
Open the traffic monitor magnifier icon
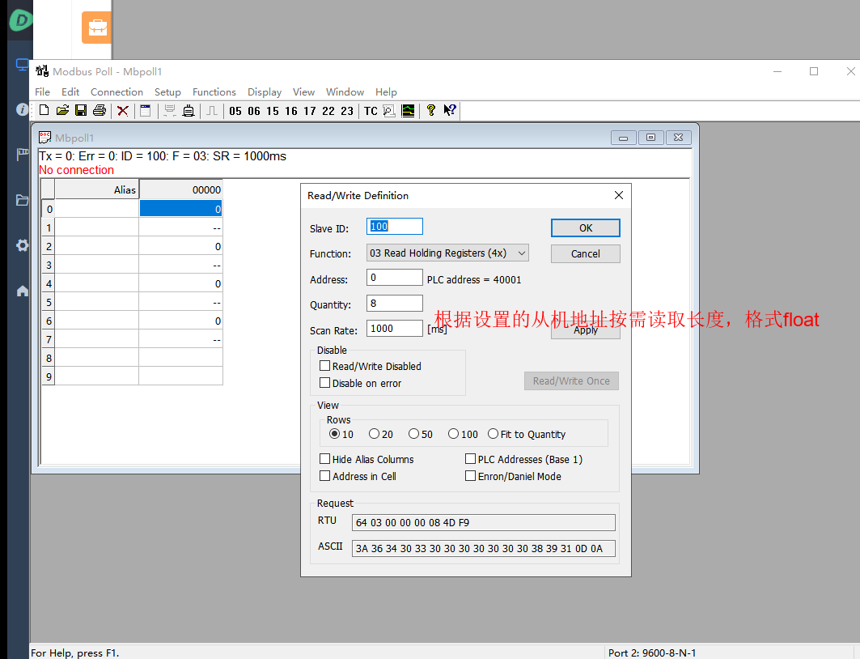point(389,111)
